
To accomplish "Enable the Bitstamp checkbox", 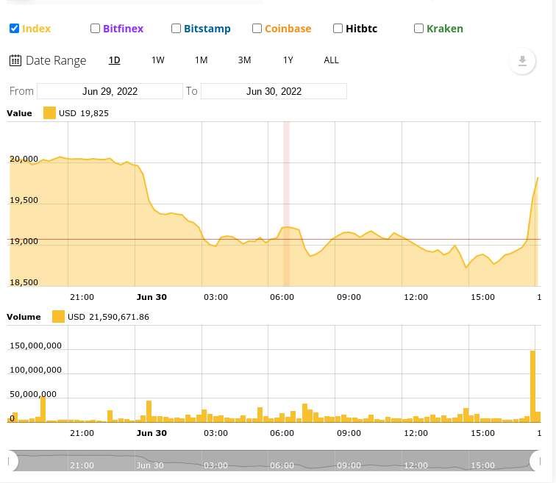I will [176, 29].
